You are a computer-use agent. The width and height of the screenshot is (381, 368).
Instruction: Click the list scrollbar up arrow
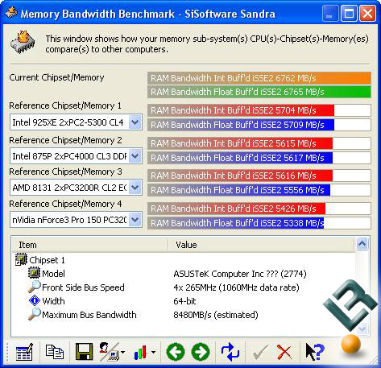click(x=362, y=244)
